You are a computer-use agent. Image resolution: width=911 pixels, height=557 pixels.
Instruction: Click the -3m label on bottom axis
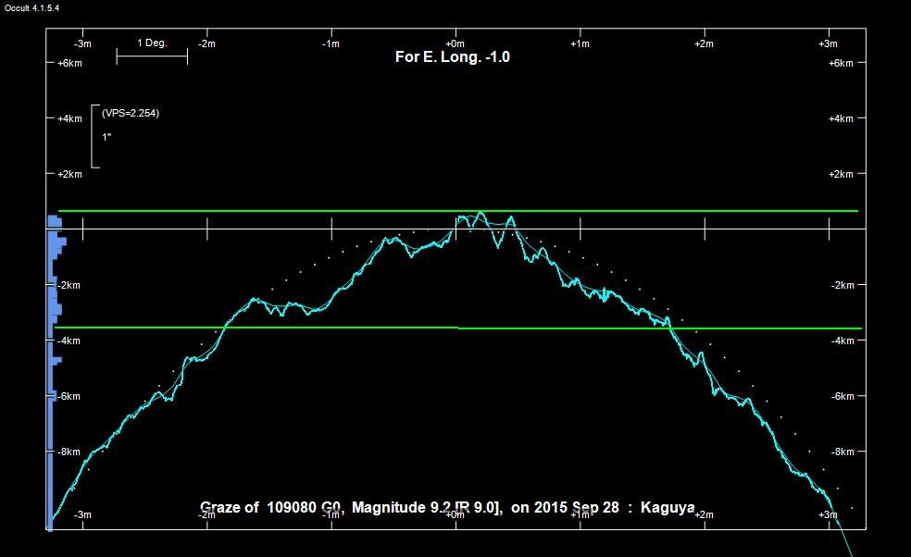[82, 514]
